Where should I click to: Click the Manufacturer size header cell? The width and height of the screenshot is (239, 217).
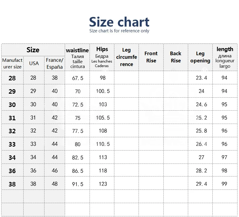12,63
